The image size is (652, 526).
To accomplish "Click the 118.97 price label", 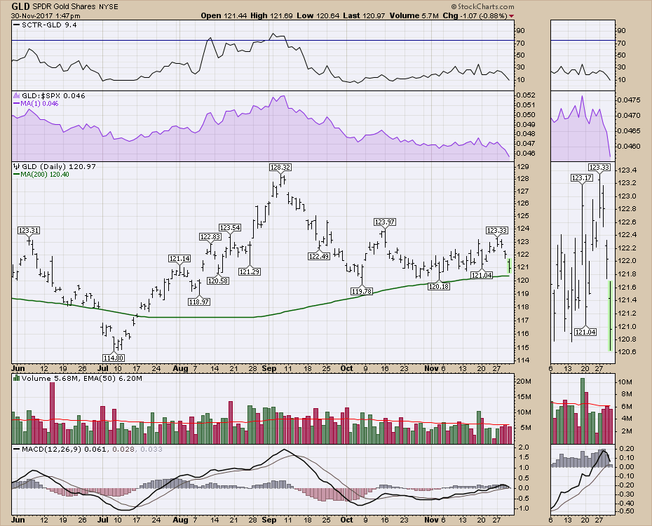I will pos(199,302).
